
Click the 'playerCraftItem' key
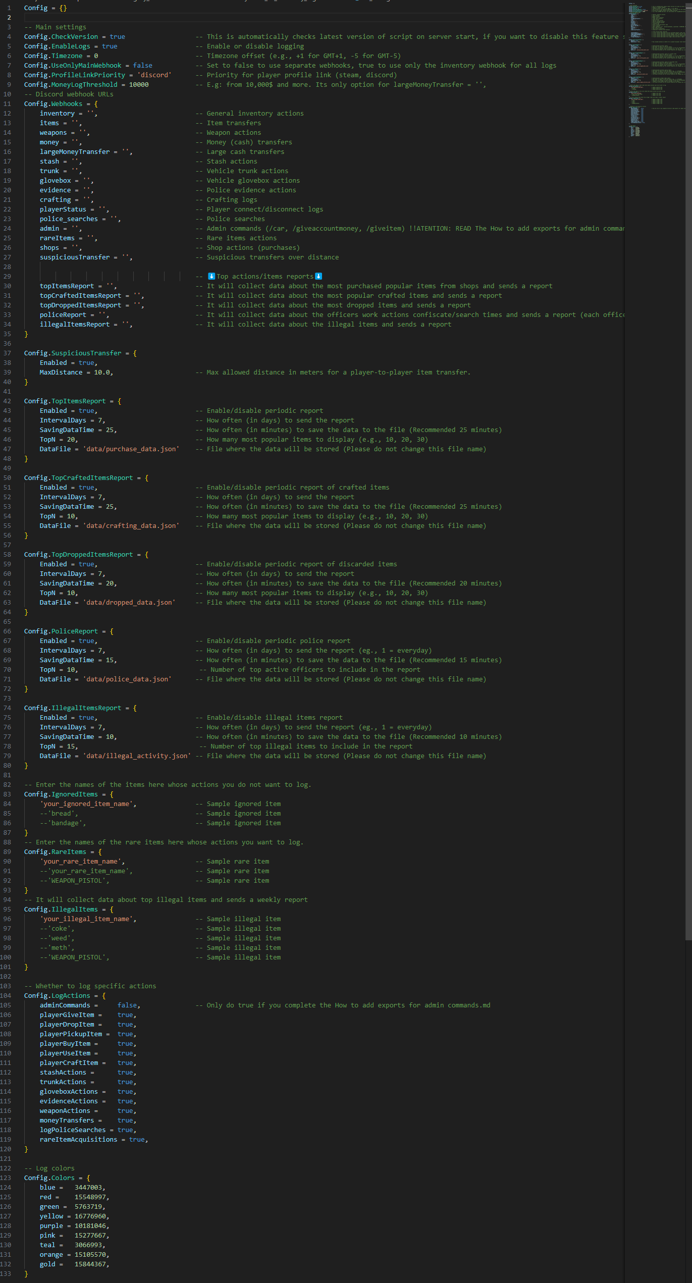69,1062
